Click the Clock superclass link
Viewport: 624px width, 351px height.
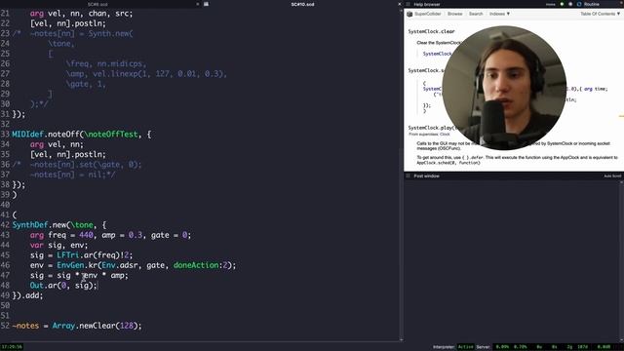click(445, 135)
